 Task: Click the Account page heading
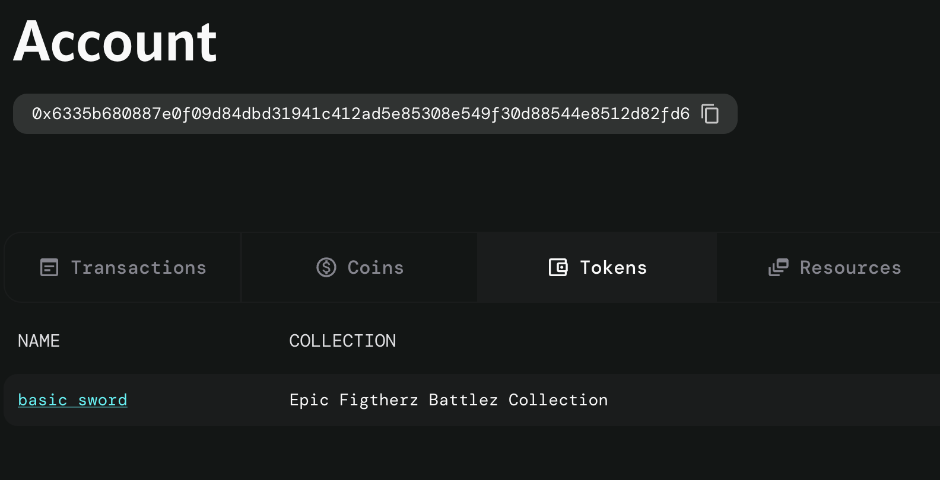(115, 41)
